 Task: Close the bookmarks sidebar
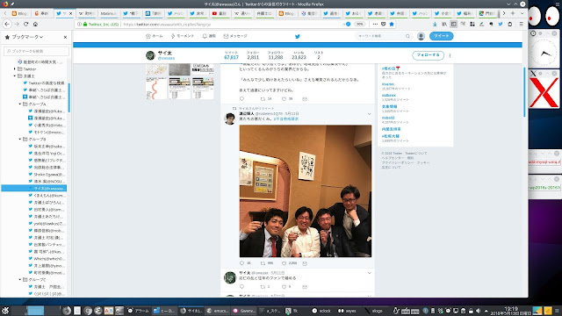[x=65, y=37]
